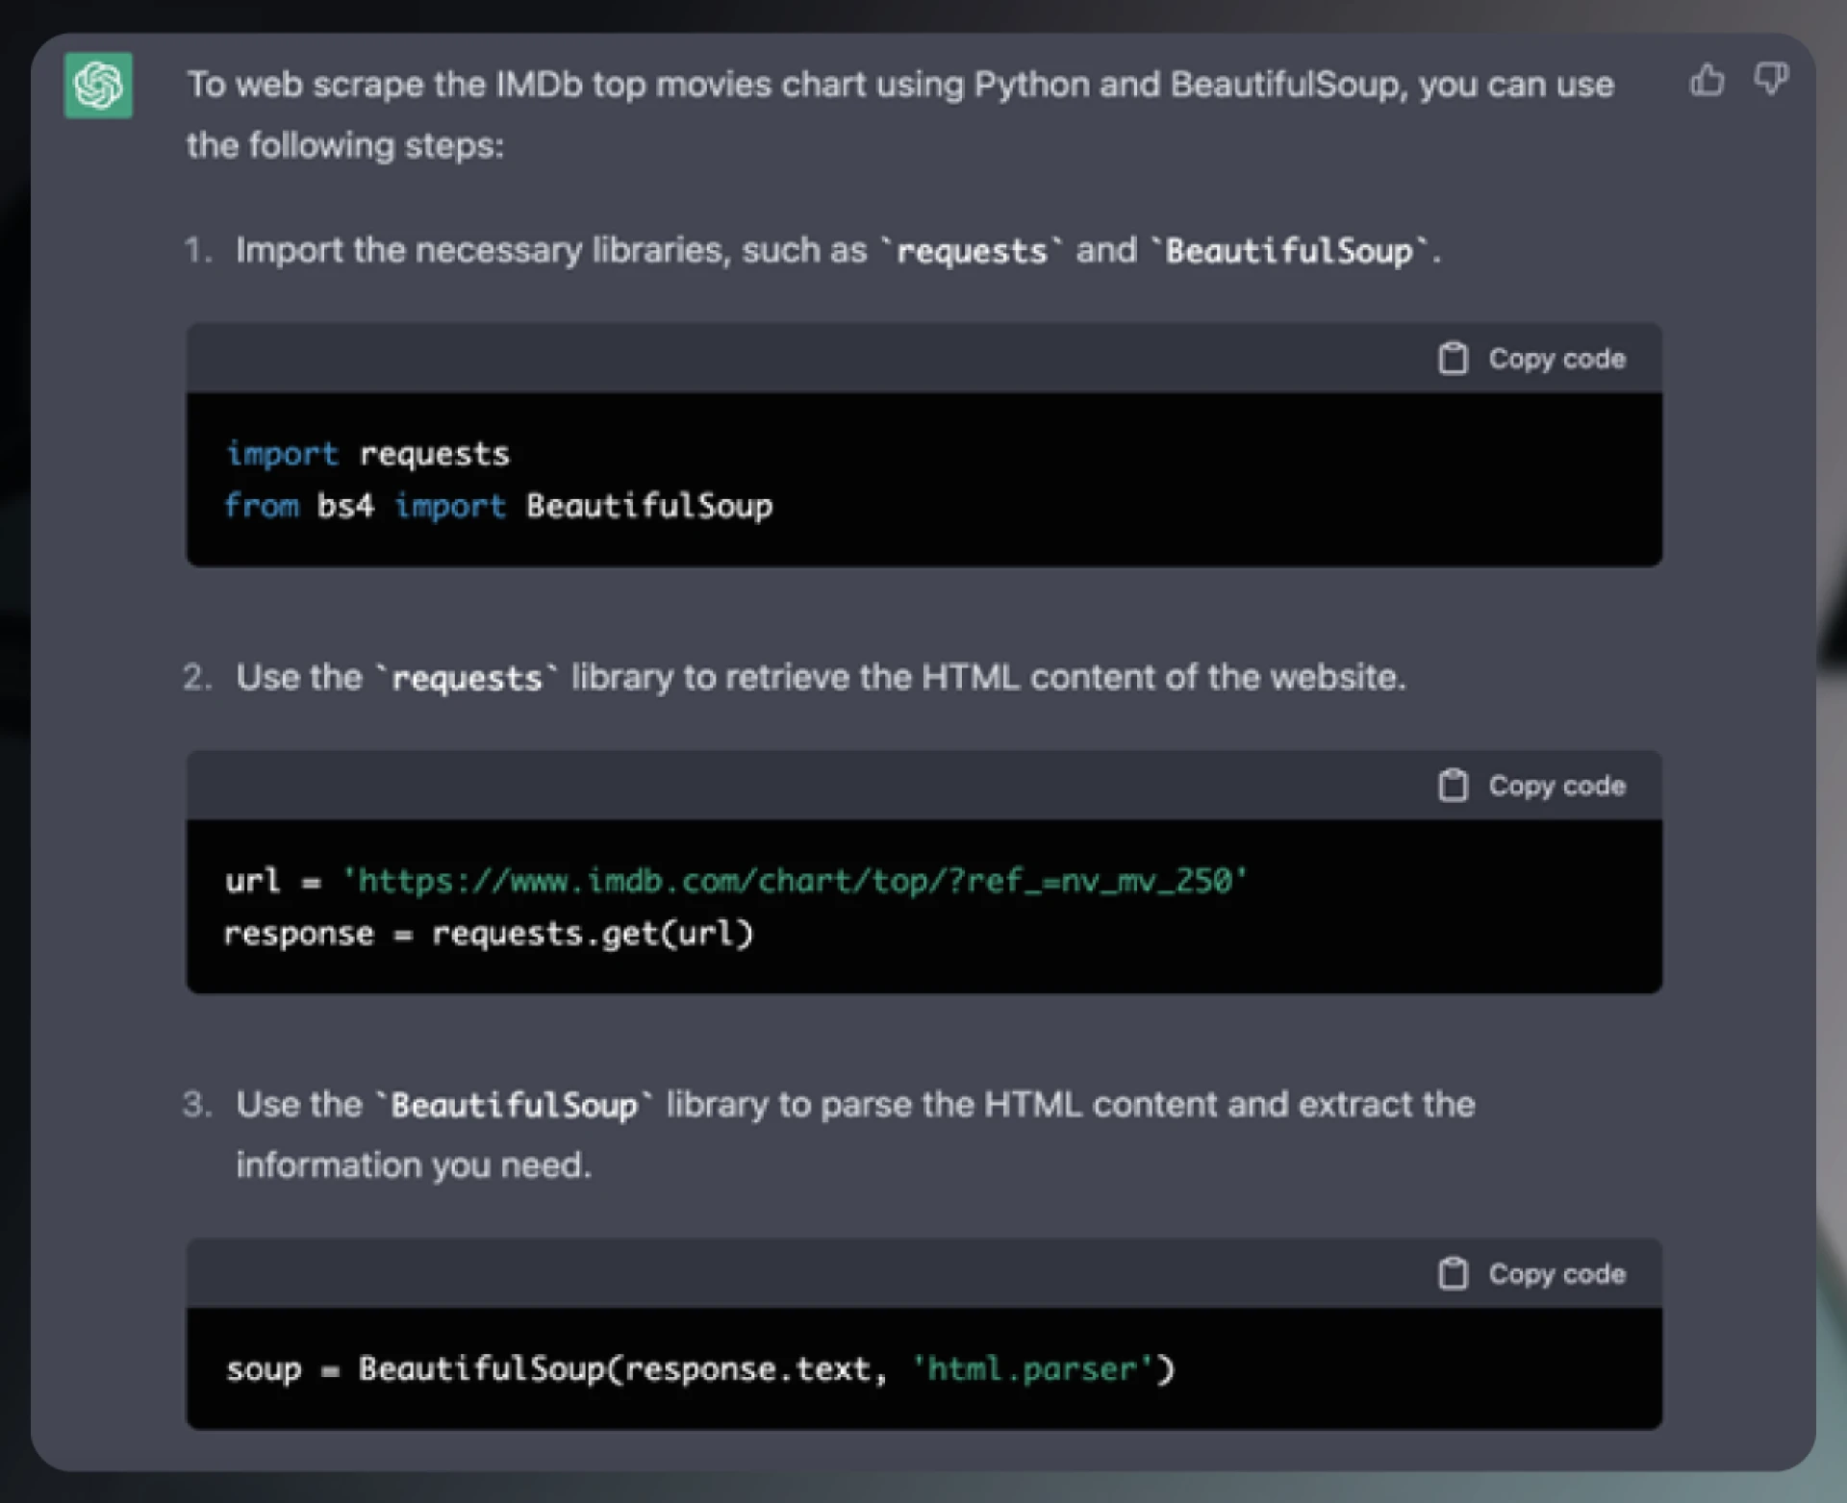Click the 'import requests' code line
Screen dimensions: 1847x1503
click(x=367, y=454)
